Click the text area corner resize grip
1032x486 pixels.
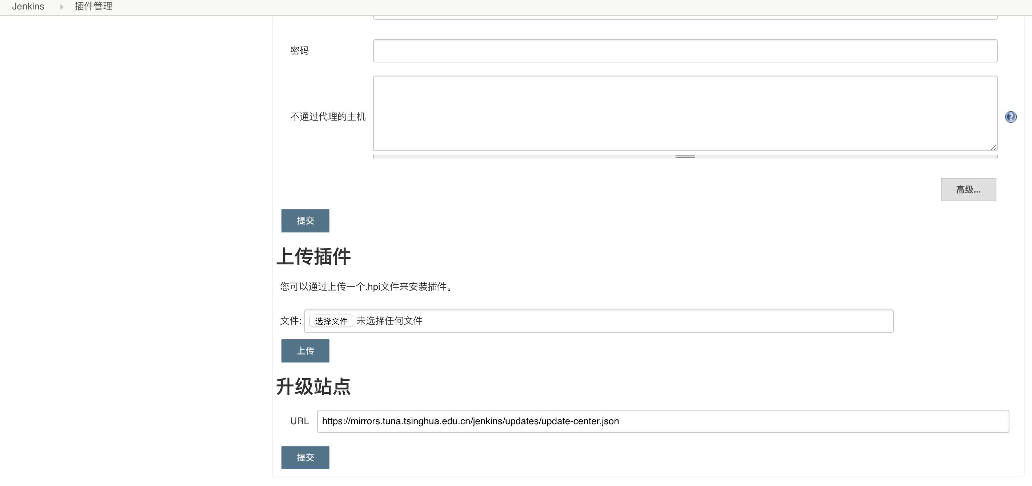993,147
